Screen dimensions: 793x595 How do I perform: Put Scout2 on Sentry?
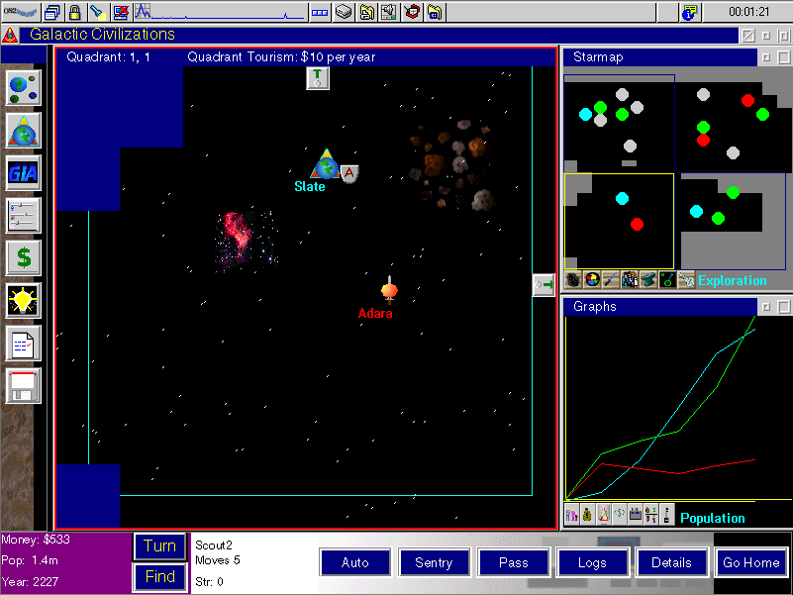point(434,562)
